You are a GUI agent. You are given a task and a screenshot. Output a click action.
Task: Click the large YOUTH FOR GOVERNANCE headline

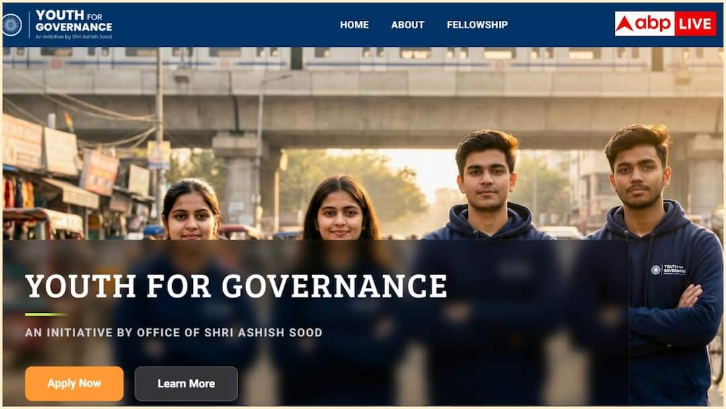236,287
